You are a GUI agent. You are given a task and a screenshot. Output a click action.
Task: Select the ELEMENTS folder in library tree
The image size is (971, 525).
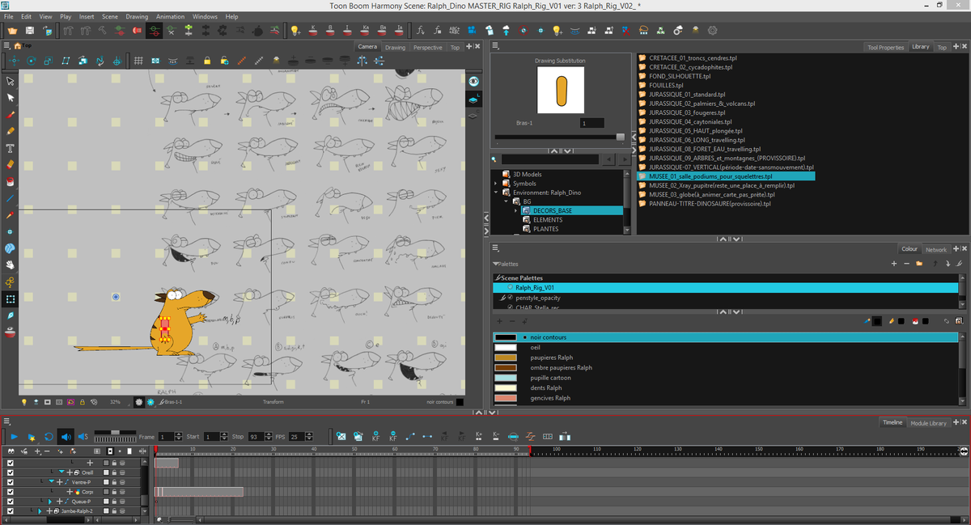tap(548, 220)
